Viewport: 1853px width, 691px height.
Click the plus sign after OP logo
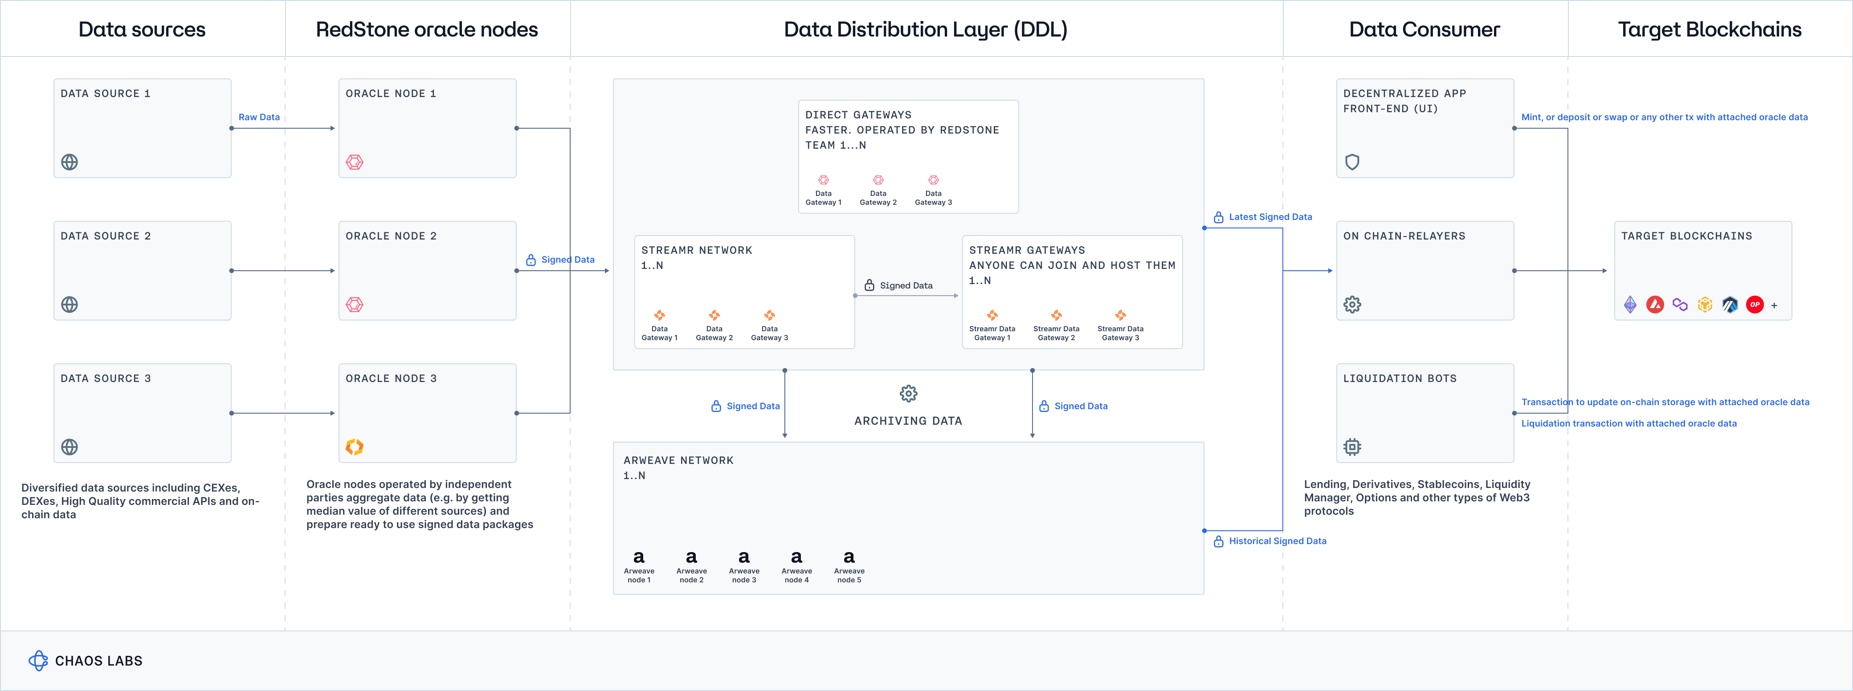click(1775, 305)
